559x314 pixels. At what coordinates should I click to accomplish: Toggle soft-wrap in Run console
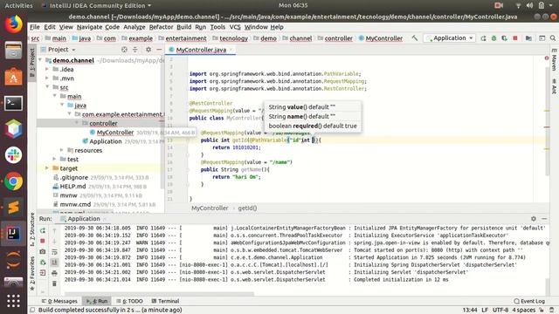point(54,252)
